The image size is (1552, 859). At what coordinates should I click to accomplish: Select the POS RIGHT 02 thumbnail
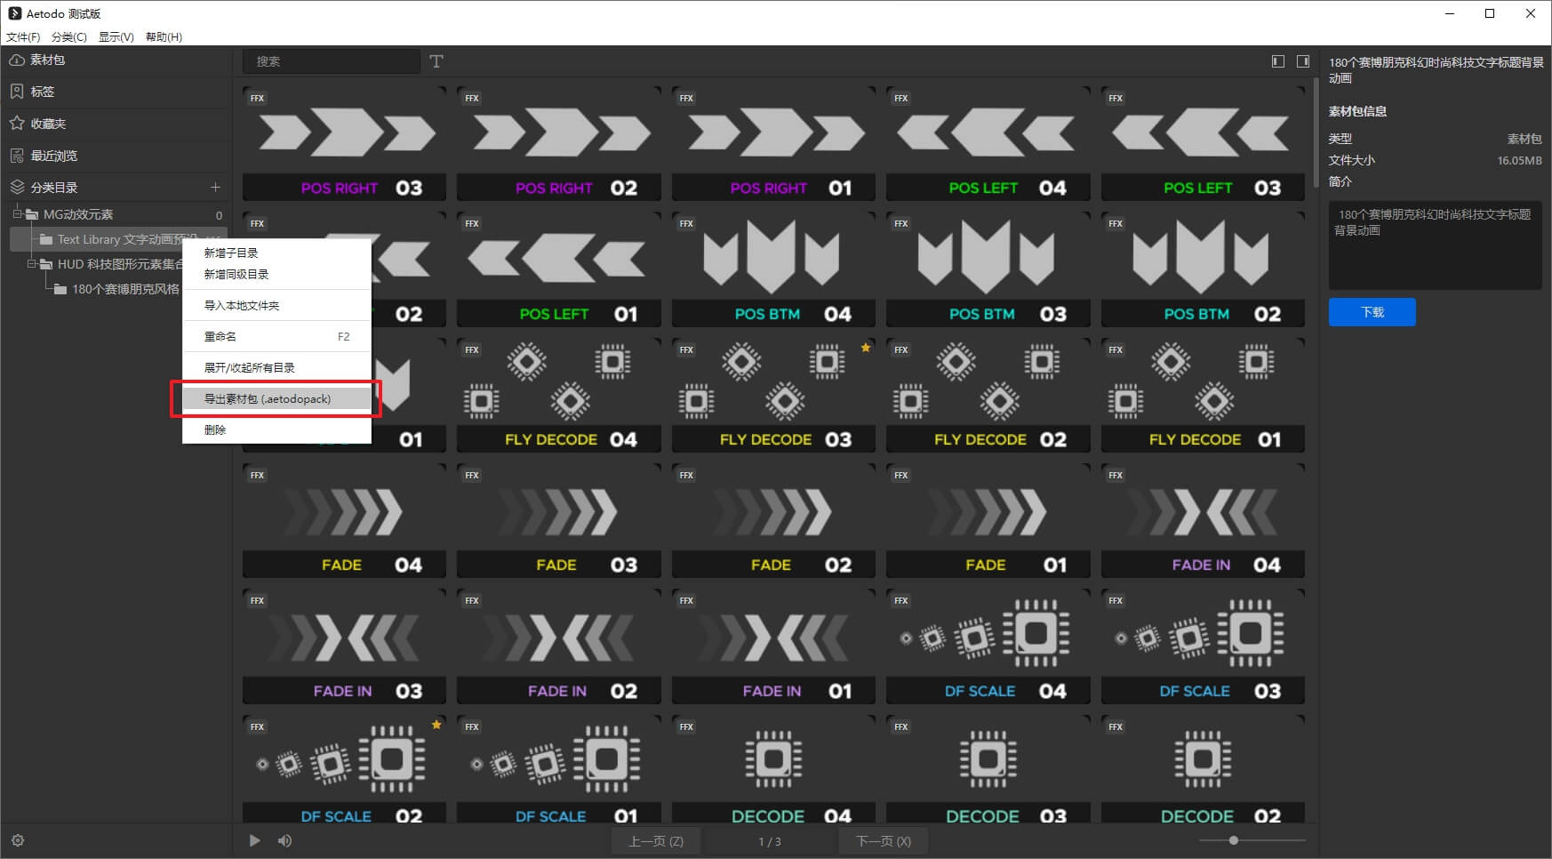coord(558,143)
